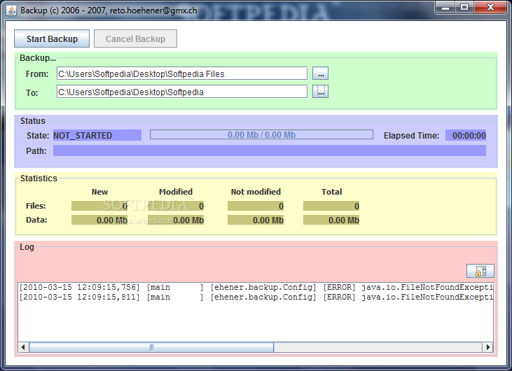This screenshot has height=371, width=512.
Task: Select the Not modified data 0.00 Mb
Action: 256,220
